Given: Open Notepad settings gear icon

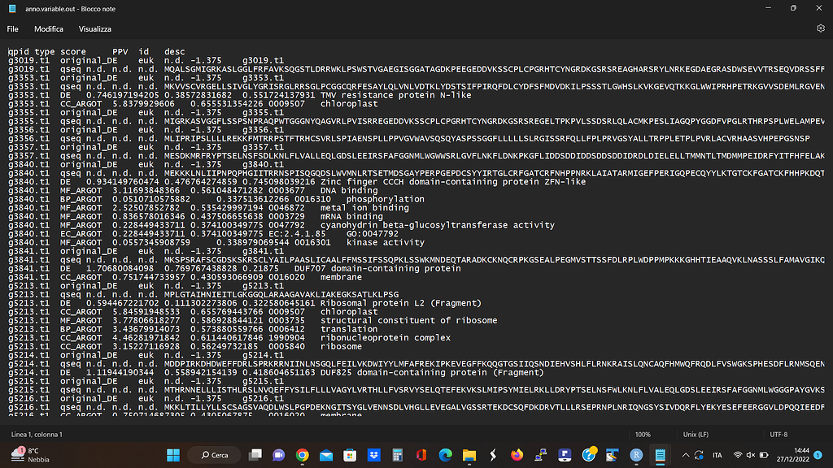Looking at the screenshot, I should (x=820, y=28).
